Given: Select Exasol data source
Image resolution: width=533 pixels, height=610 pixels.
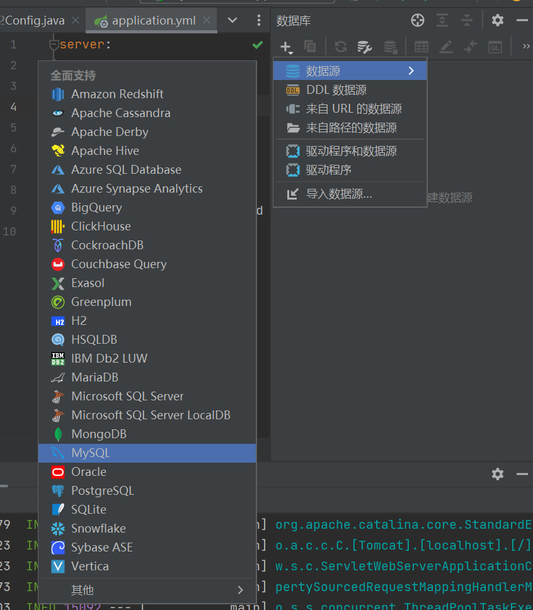Looking at the screenshot, I should click(x=147, y=283).
